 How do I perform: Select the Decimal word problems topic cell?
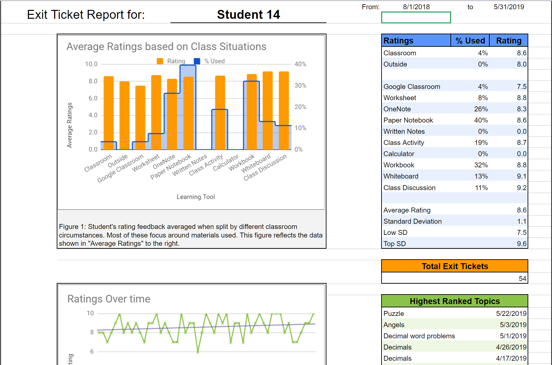click(x=419, y=336)
